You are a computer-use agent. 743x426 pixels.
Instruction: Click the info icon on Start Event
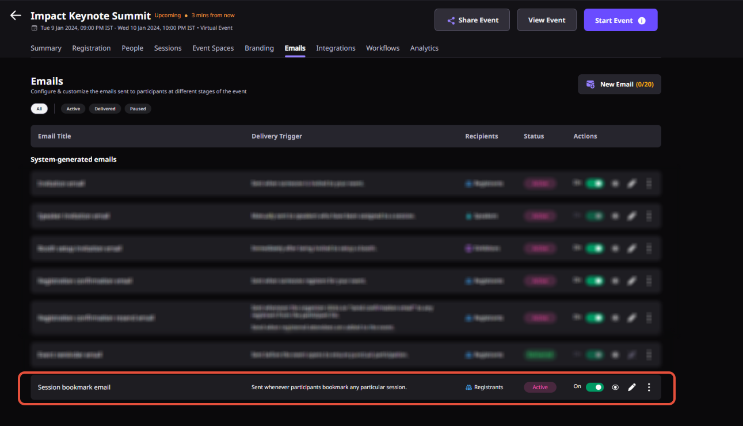[x=642, y=21]
